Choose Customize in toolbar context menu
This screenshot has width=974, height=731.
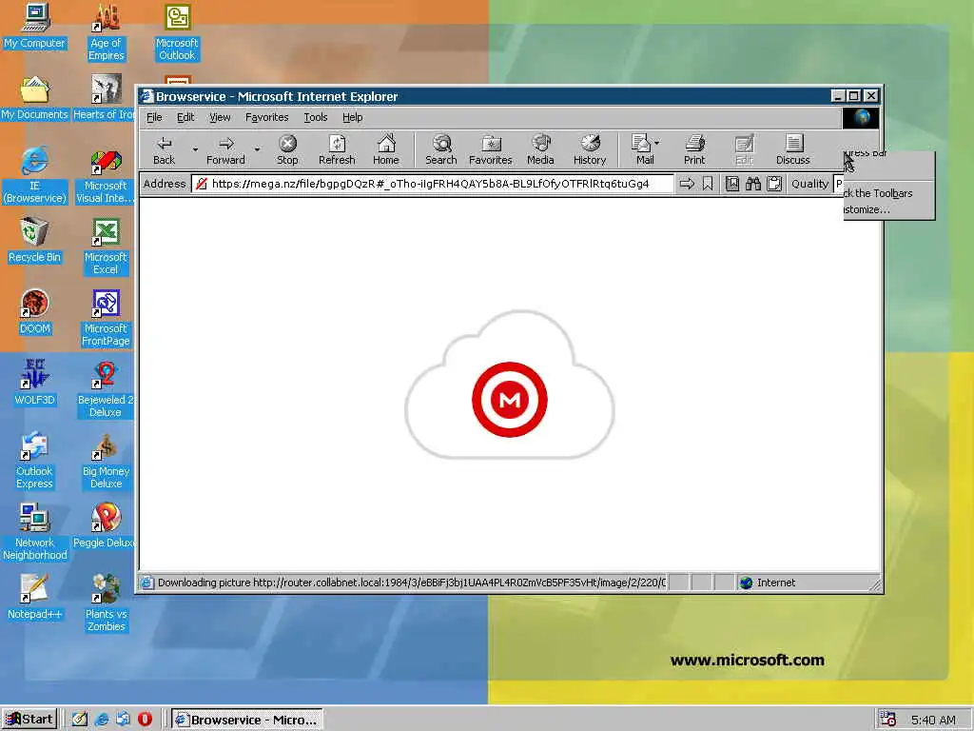(888, 209)
